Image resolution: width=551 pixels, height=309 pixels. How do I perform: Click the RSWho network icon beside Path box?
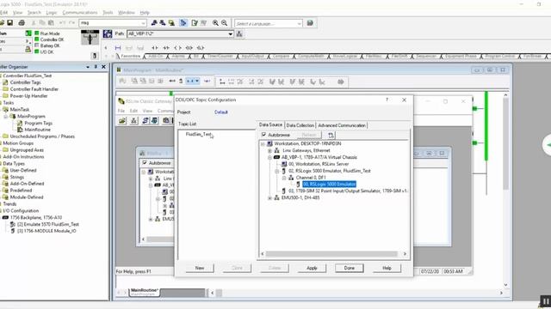239,34
